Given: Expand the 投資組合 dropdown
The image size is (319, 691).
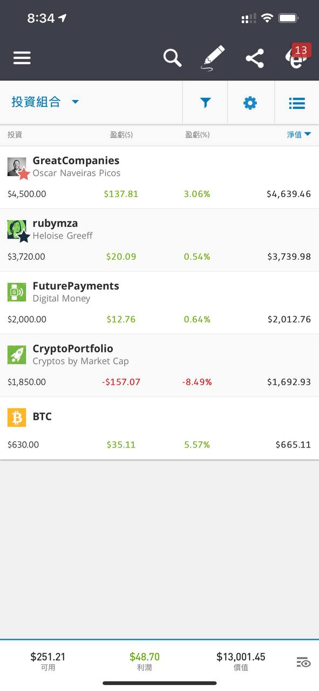Looking at the screenshot, I should (45, 102).
